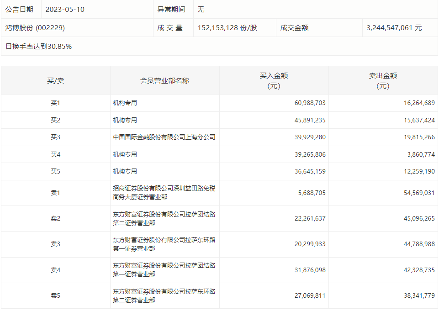Screen dimensions: 439x311
Task: Select buy amount 5,688,705
Action: coord(312,193)
